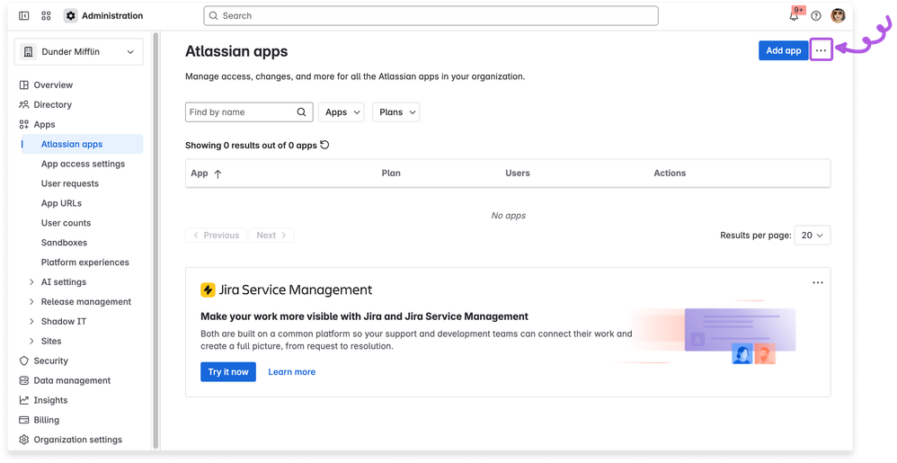897x463 pixels.
Task: Click the Users column header
Action: [517, 174]
